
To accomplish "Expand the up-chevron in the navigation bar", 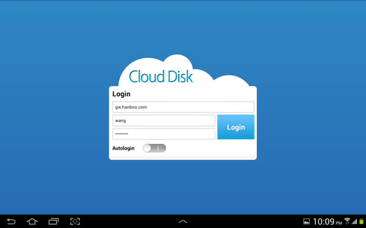I will point(183,221).
